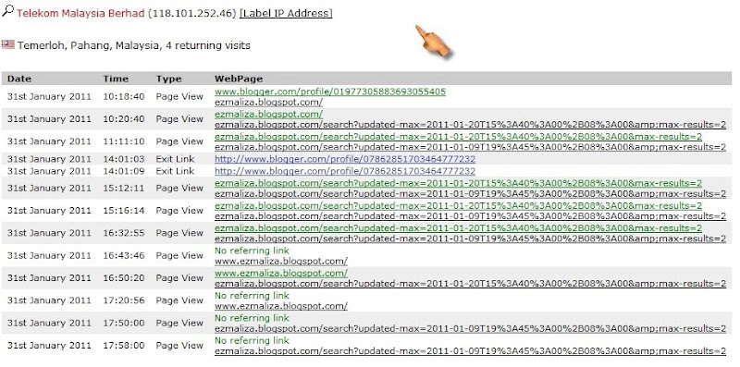The width and height of the screenshot is (740, 367).
Task: Open the black page link in 15:12:11 row
Action: (470, 193)
